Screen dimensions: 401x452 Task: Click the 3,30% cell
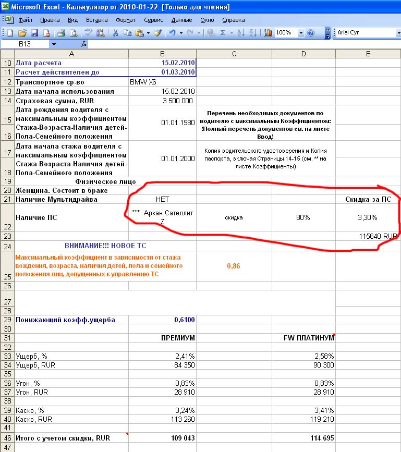pyautogui.click(x=368, y=217)
